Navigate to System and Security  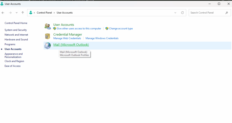pyautogui.click(x=16, y=30)
